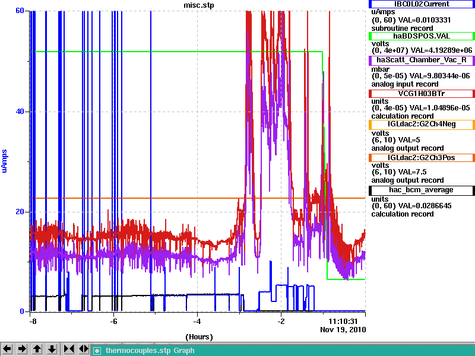Click the x-axis tick label -4
Viewport: 475px width, 356px height.
pyautogui.click(x=197, y=321)
